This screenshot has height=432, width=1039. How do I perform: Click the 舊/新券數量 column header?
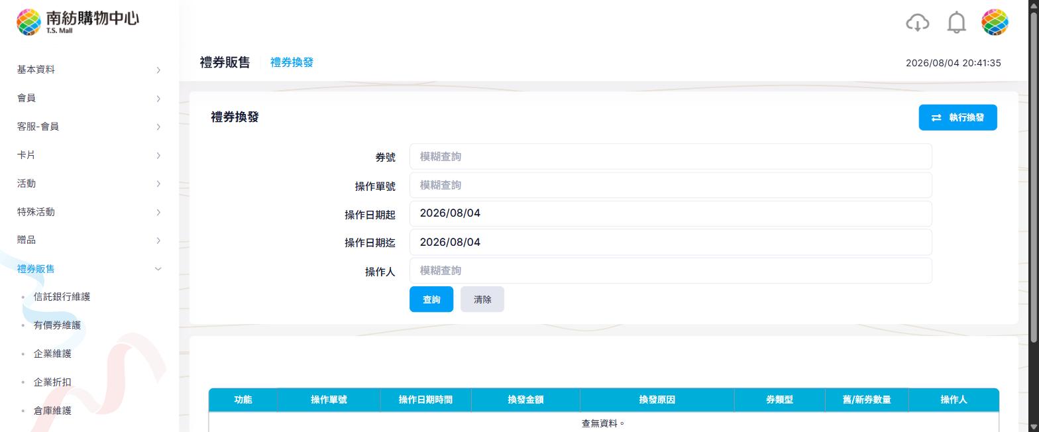point(867,400)
